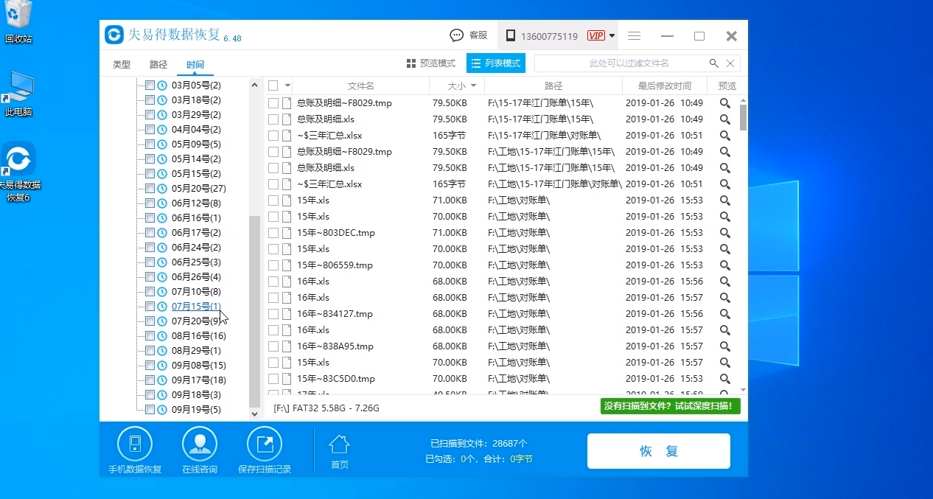The height and width of the screenshot is (499, 933).
Task: Click 大小 column sort arrow
Action: coord(473,86)
